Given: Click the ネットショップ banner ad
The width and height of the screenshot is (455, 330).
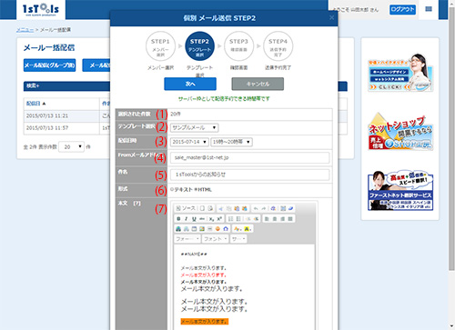Looking at the screenshot, I should click(400, 132).
